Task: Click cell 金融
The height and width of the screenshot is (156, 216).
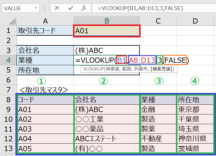Action: pyautogui.click(x=158, y=109)
